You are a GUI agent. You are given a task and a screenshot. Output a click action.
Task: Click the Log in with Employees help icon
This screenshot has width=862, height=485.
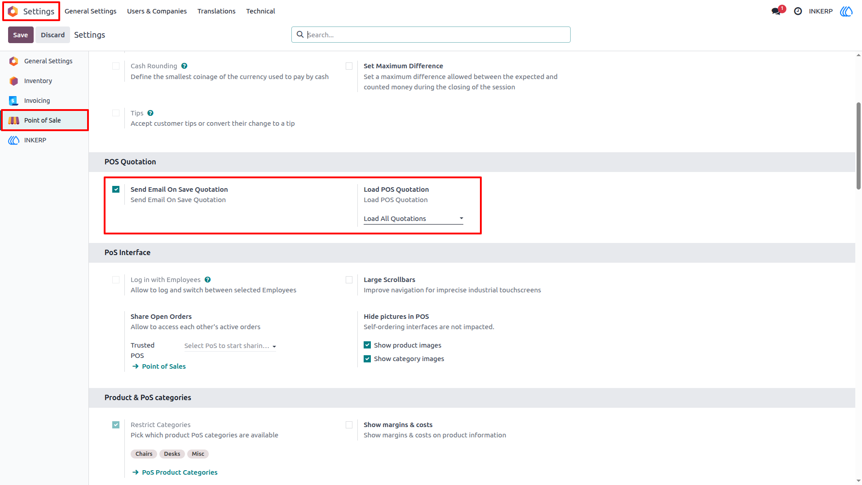(x=207, y=280)
